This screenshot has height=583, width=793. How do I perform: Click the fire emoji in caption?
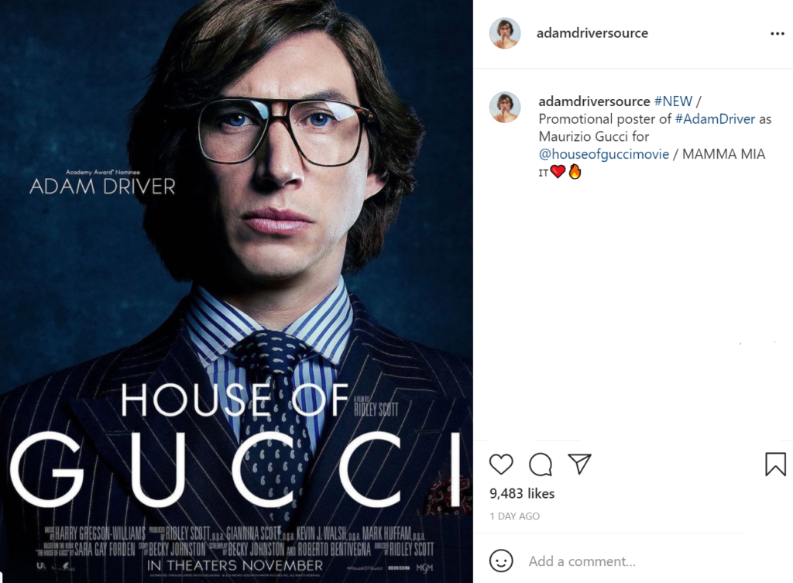click(x=575, y=172)
